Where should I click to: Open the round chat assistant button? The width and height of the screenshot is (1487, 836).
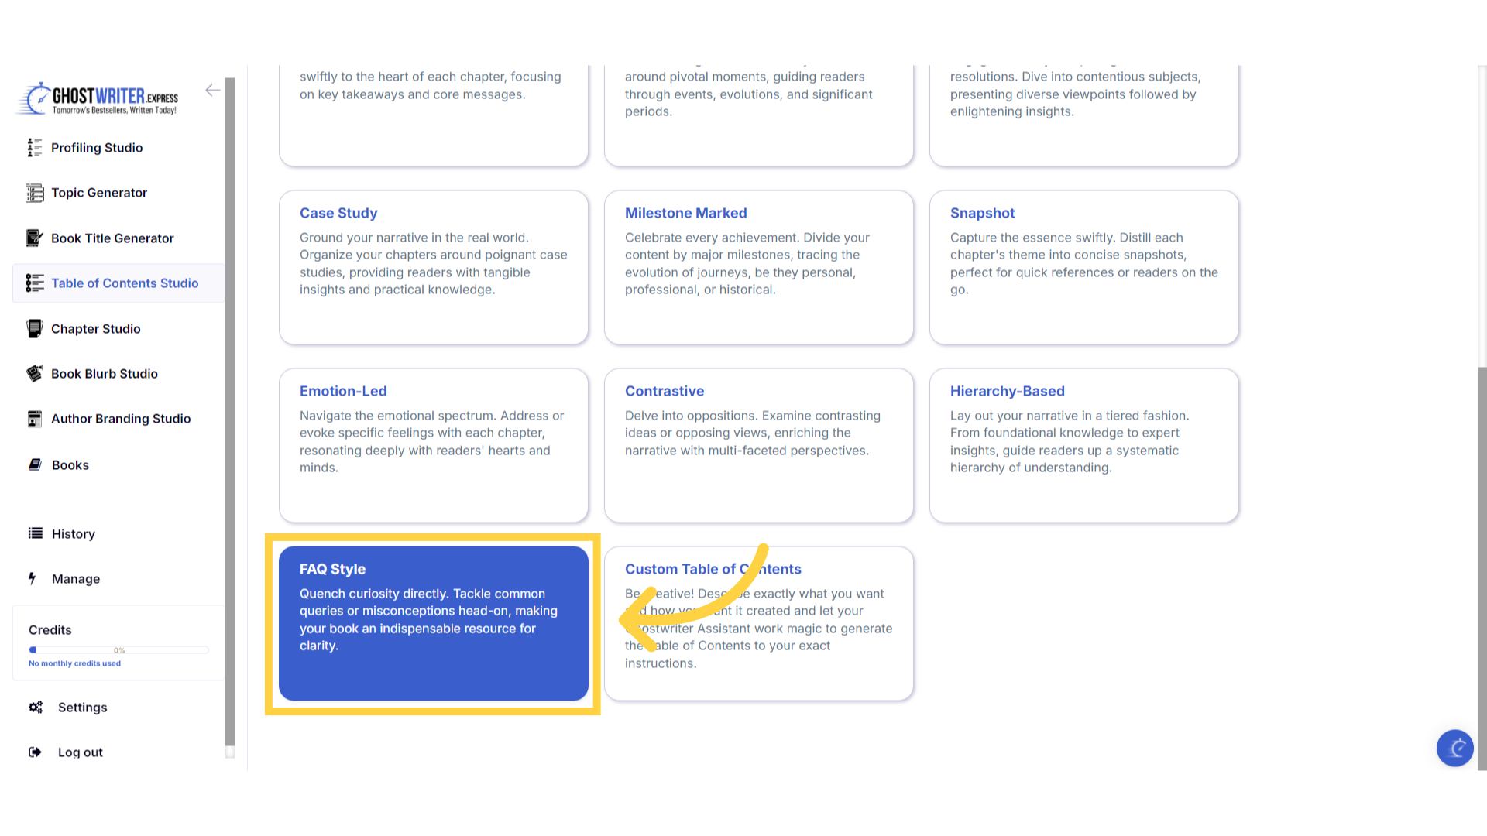[1454, 748]
